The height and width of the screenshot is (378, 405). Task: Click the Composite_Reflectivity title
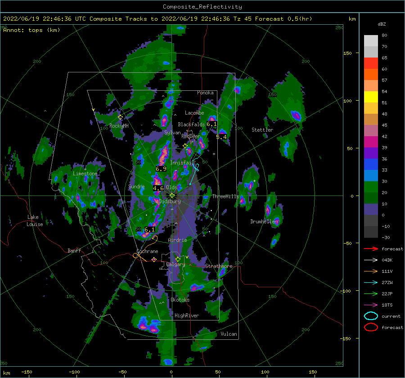(x=202, y=7)
